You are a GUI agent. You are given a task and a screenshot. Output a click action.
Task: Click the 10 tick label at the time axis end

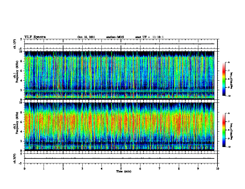pos(217,169)
